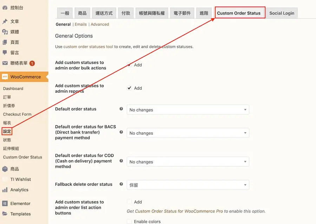This screenshot has width=316, height=224.
Task: Click the 商品 box icon in sidebar
Action: coord(5,169)
